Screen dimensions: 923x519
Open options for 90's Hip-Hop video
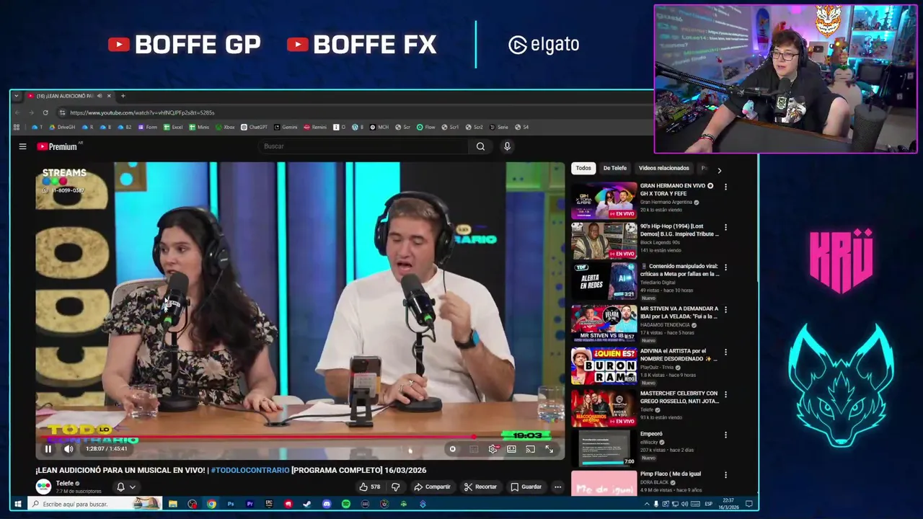tap(725, 227)
